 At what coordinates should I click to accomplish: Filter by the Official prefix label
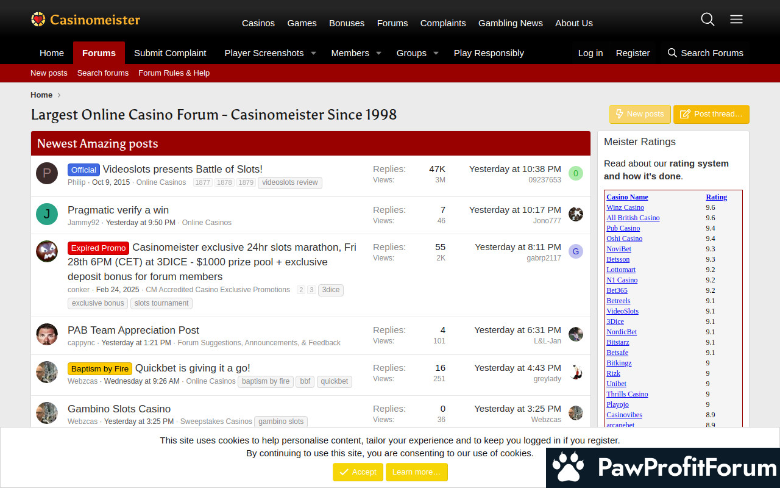(83, 170)
